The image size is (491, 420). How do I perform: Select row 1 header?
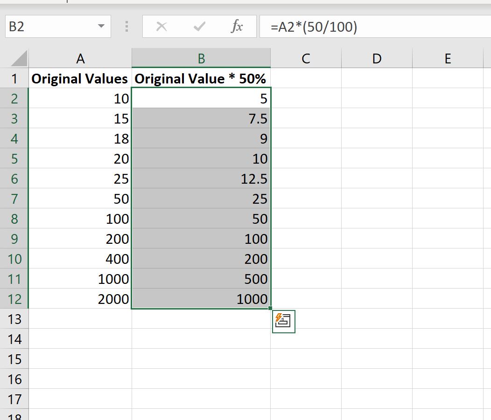tap(14, 78)
